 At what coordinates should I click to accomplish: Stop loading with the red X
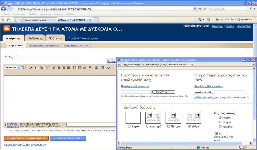coord(205,9)
